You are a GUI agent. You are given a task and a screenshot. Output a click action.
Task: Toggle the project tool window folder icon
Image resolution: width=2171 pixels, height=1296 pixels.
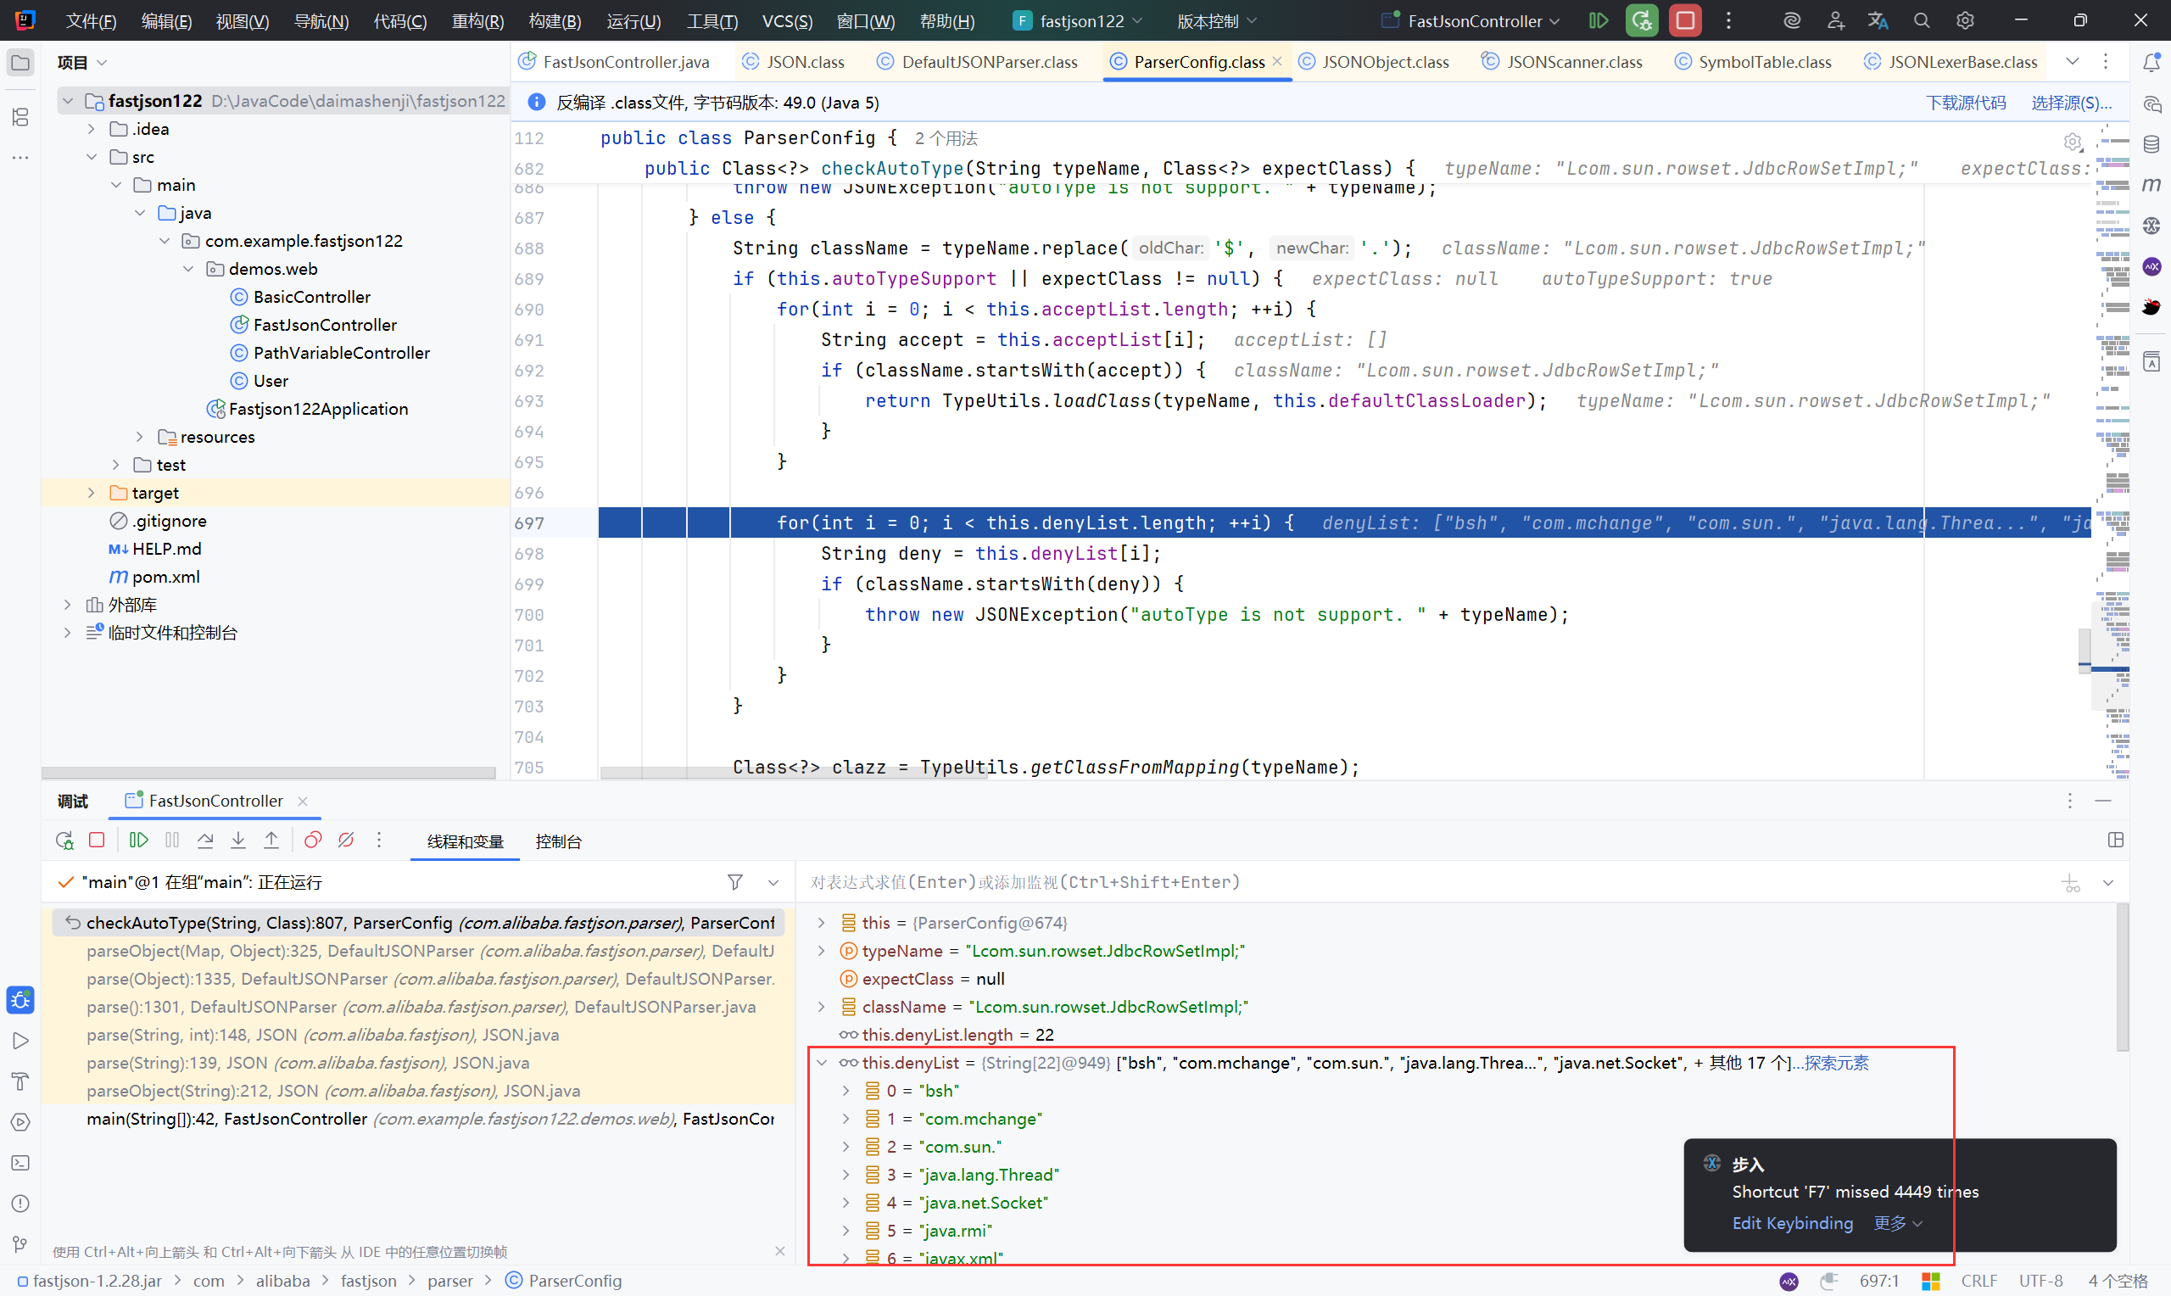21,63
